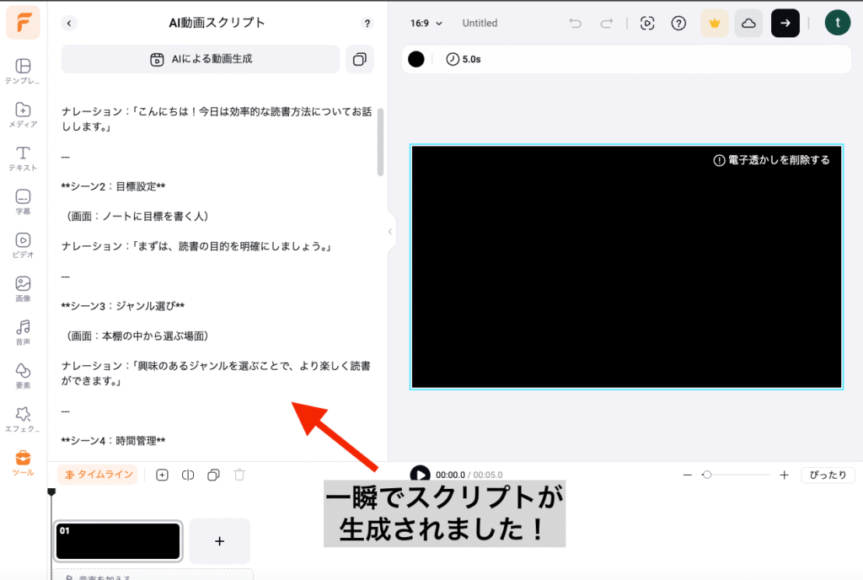Open the Templates sidebar panel
Image resolution: width=863 pixels, height=580 pixels.
pos(23,72)
